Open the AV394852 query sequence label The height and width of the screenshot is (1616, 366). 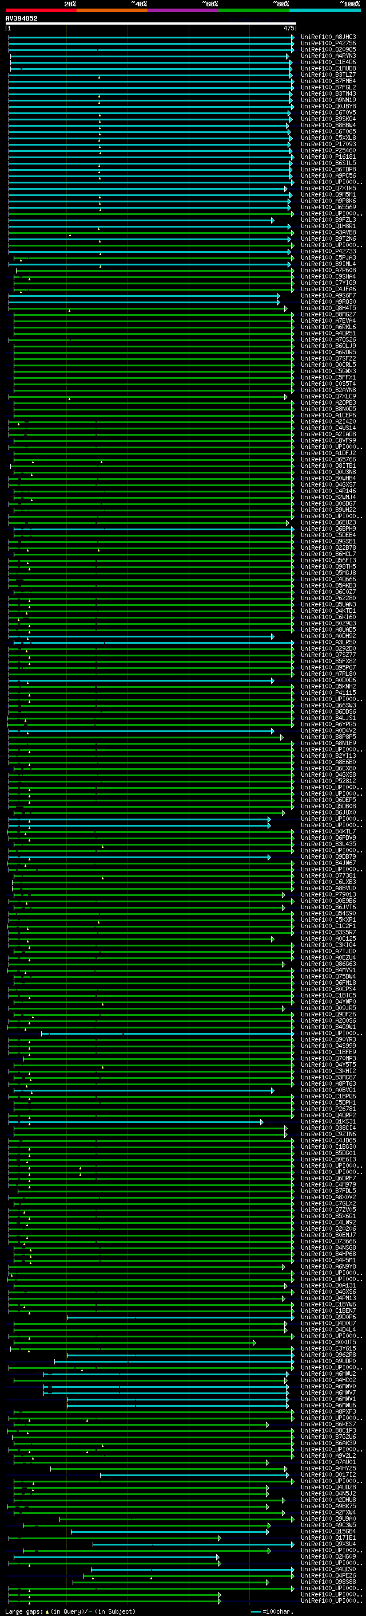tap(21, 19)
